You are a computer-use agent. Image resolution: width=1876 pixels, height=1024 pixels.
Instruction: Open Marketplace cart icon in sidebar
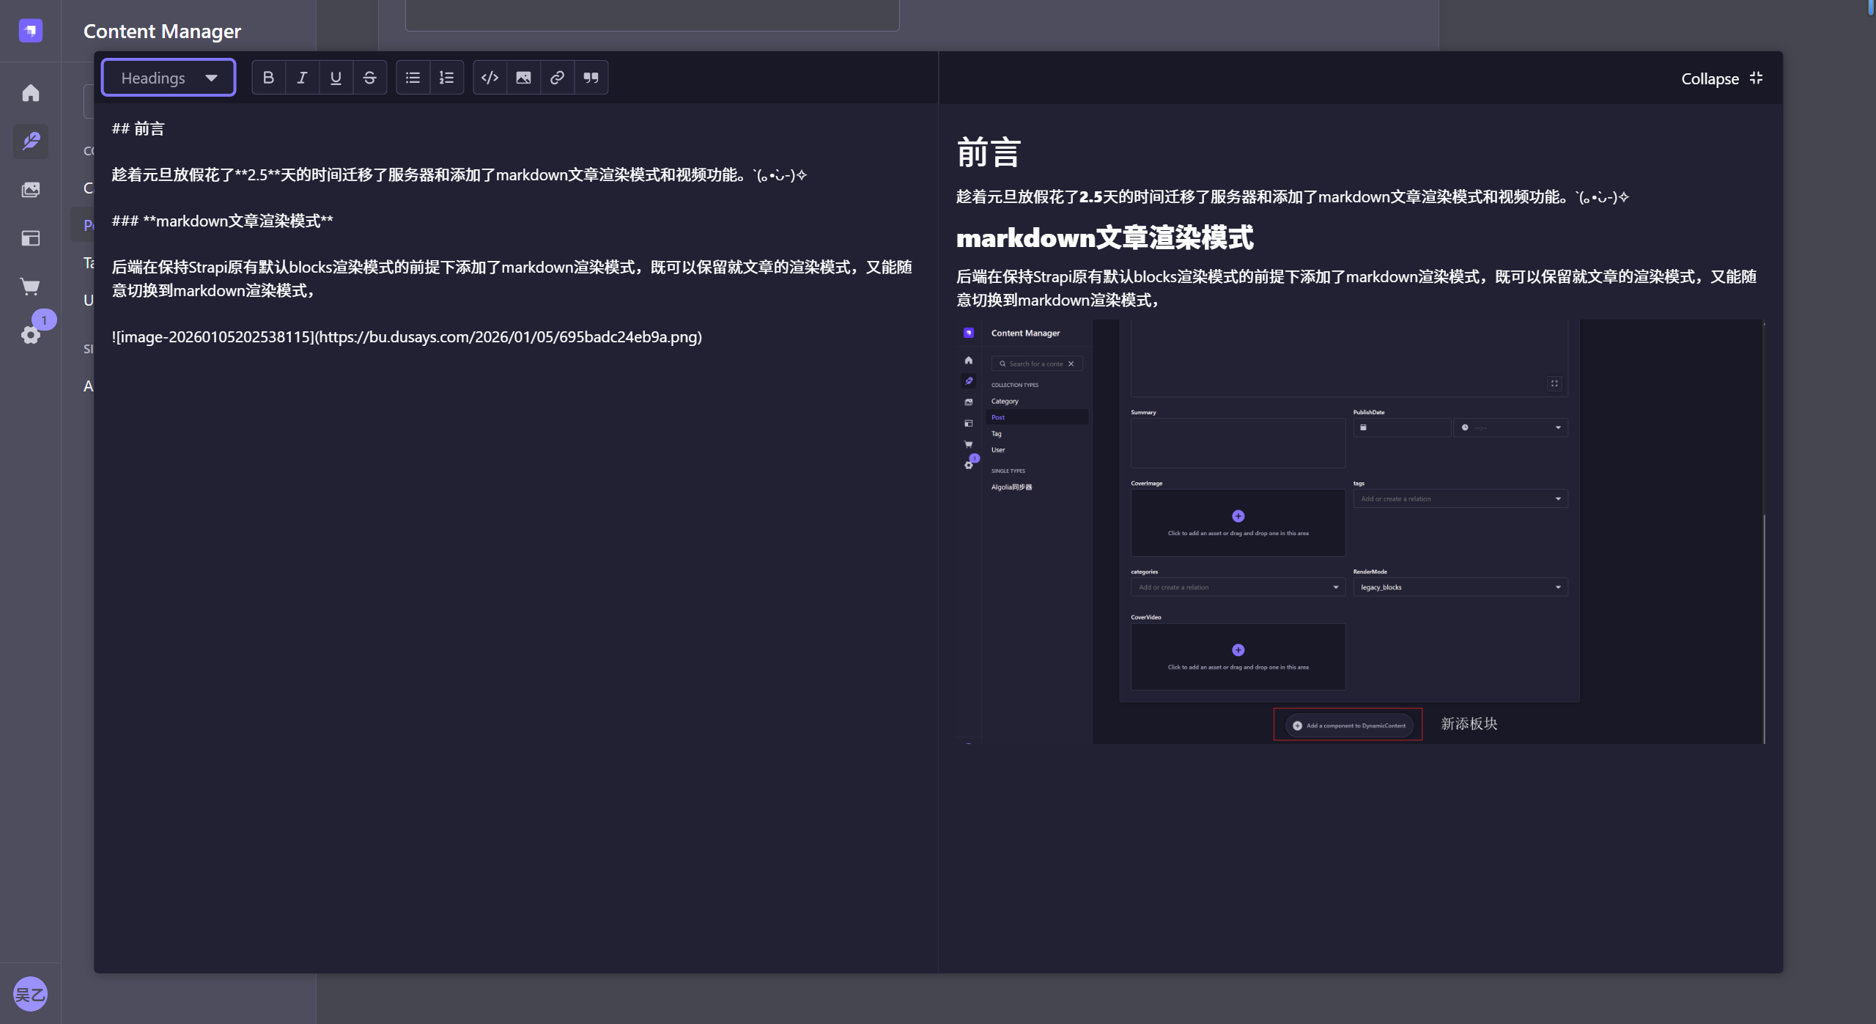pyautogui.click(x=31, y=287)
